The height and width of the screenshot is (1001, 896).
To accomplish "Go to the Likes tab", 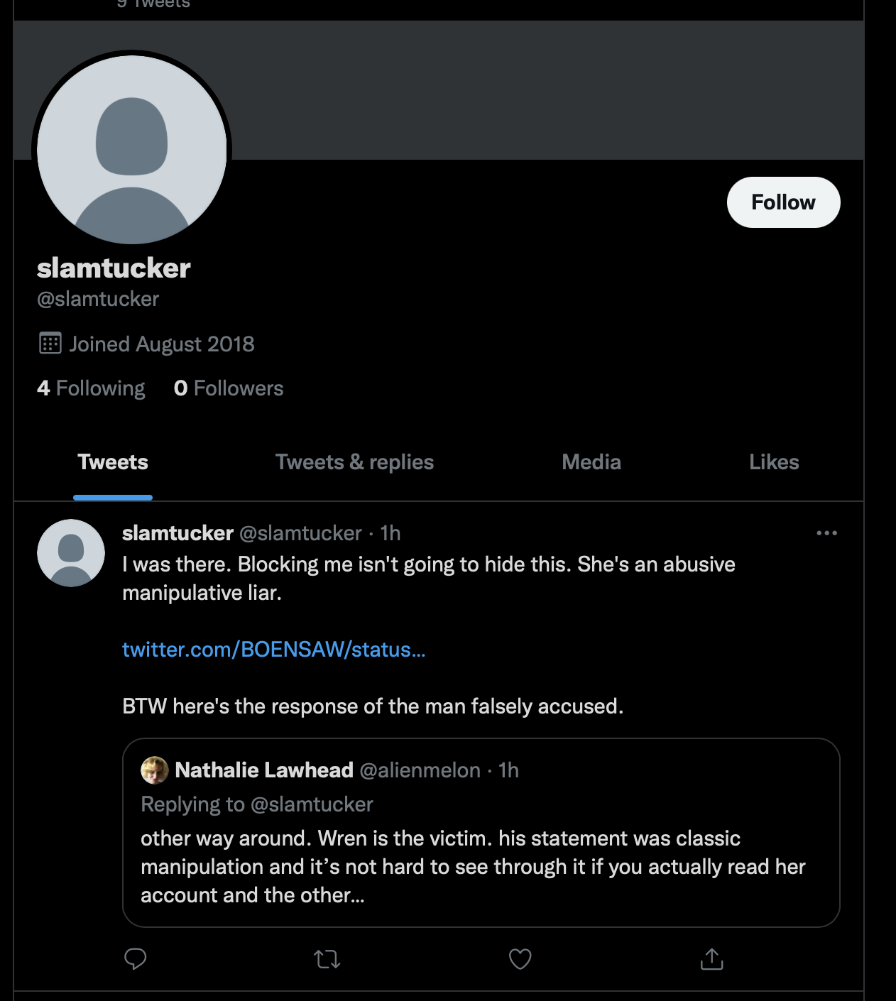I will point(774,462).
